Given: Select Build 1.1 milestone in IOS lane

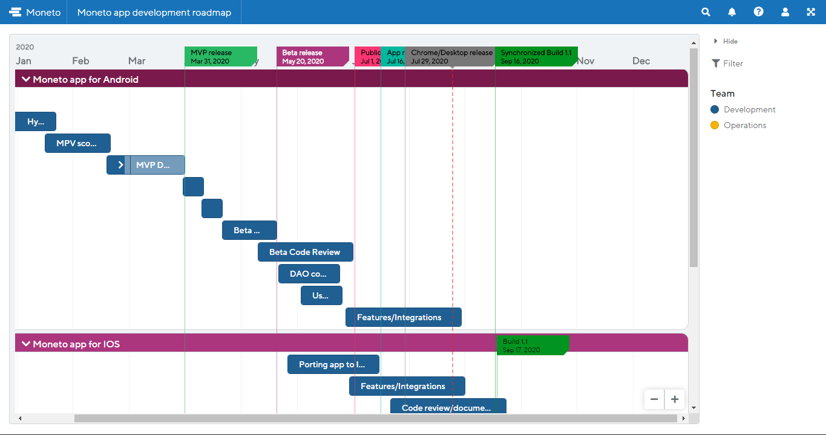Looking at the screenshot, I should [x=533, y=346].
